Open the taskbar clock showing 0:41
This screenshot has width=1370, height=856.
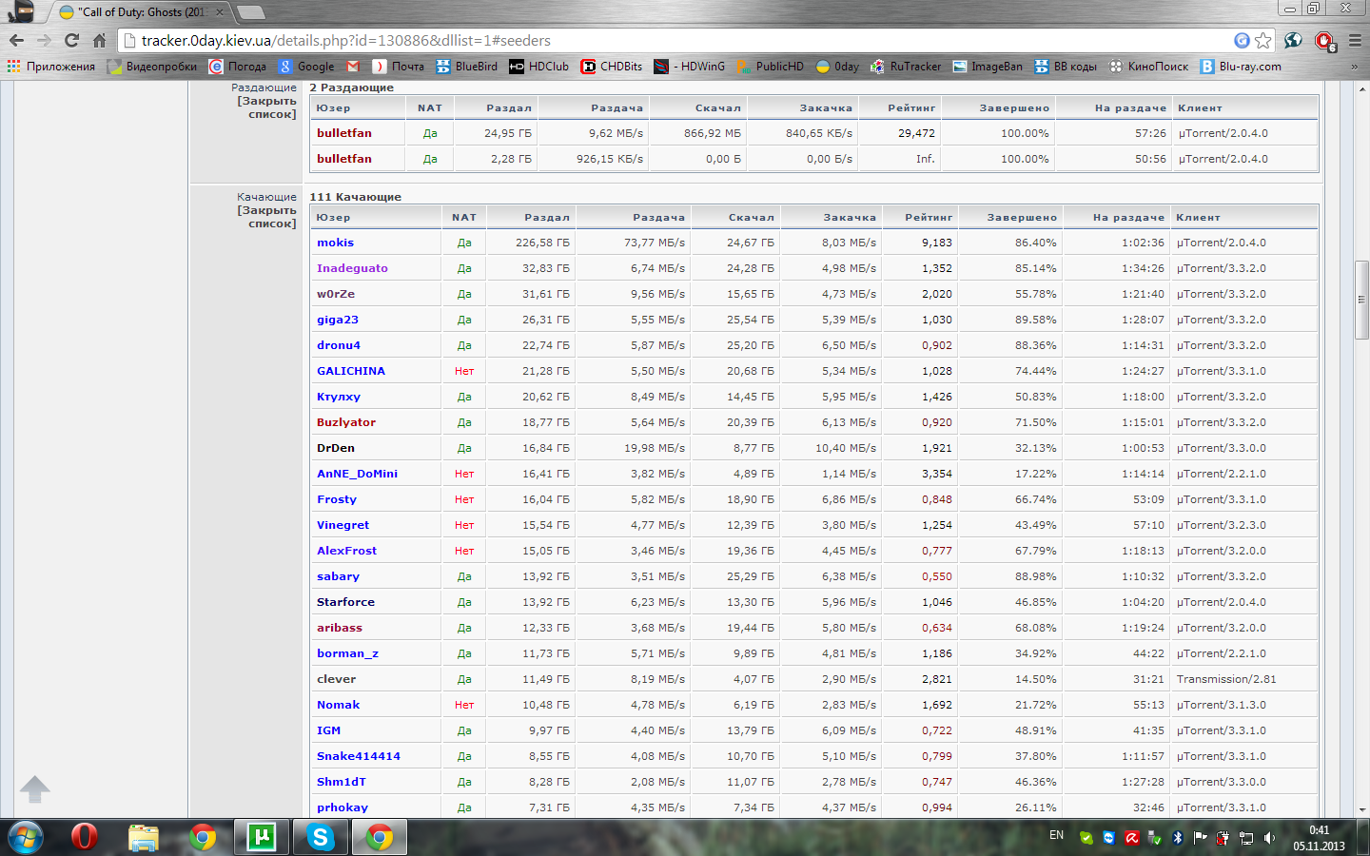point(1319,838)
